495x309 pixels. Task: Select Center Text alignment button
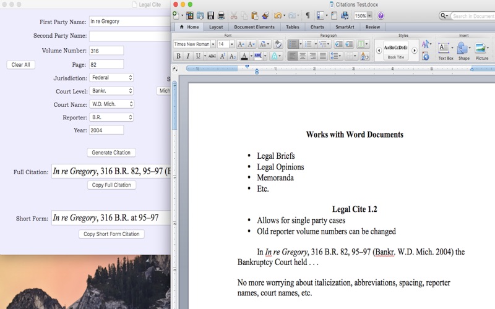(x=303, y=56)
